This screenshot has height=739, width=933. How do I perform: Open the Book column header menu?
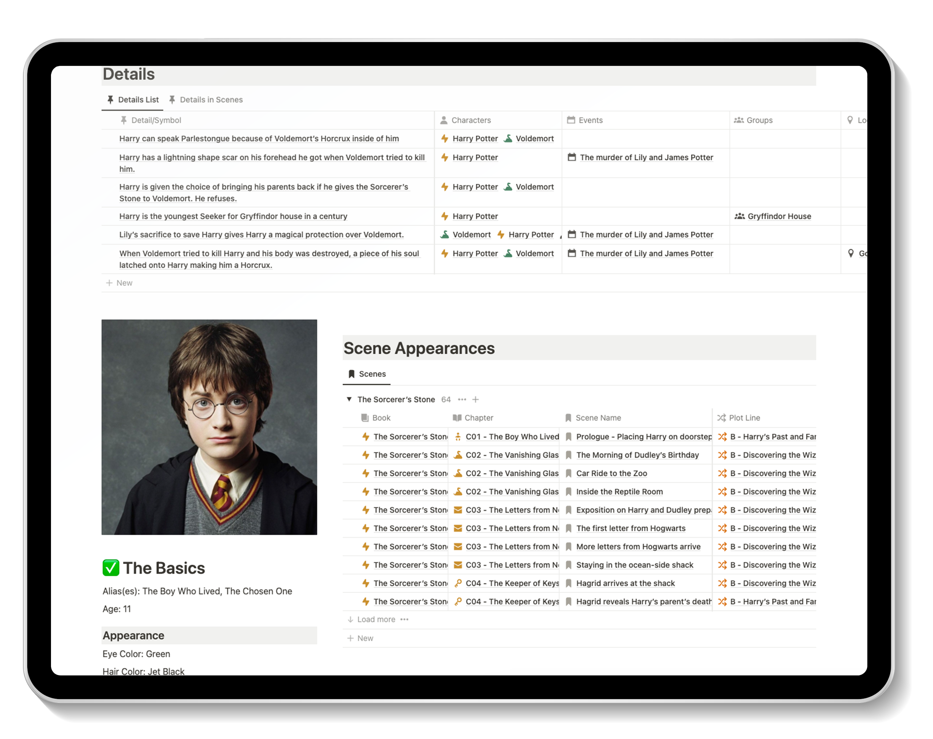tap(376, 418)
